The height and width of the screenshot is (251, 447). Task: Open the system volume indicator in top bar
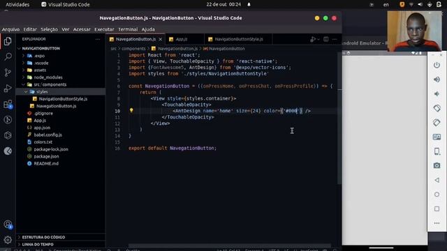point(420,5)
